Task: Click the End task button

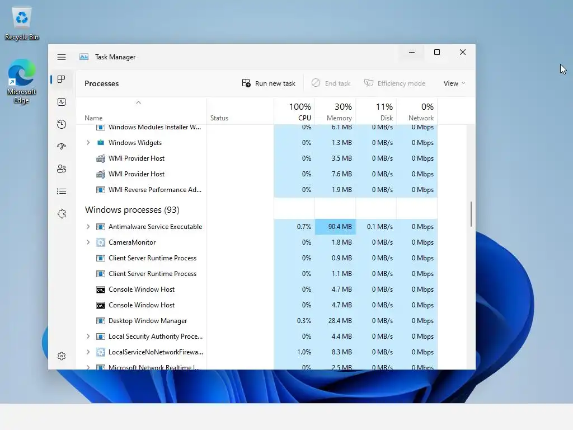Action: coord(331,83)
